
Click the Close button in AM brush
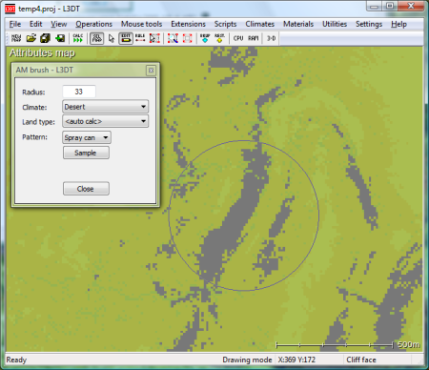[86, 189]
